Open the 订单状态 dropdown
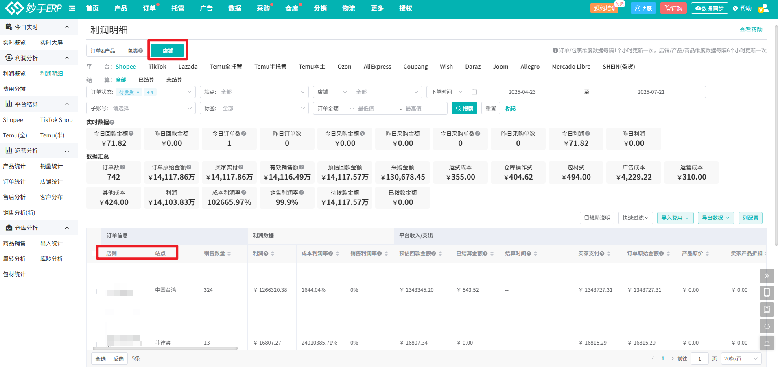The image size is (778, 367). point(141,92)
